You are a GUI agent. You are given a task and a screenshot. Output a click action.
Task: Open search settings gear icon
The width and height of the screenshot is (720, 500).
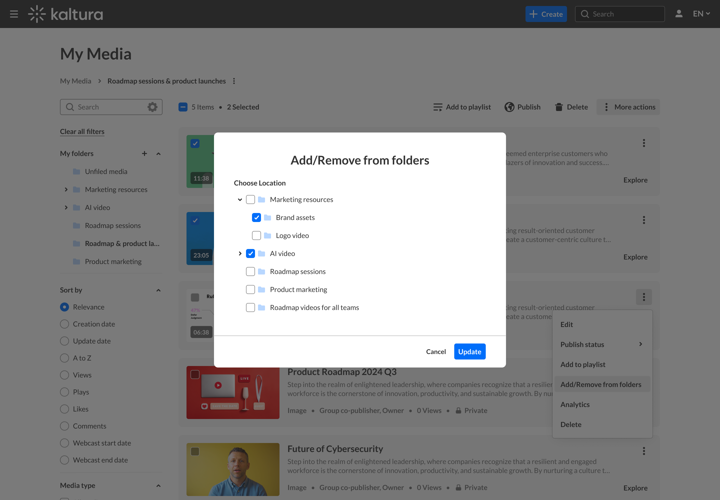152,107
